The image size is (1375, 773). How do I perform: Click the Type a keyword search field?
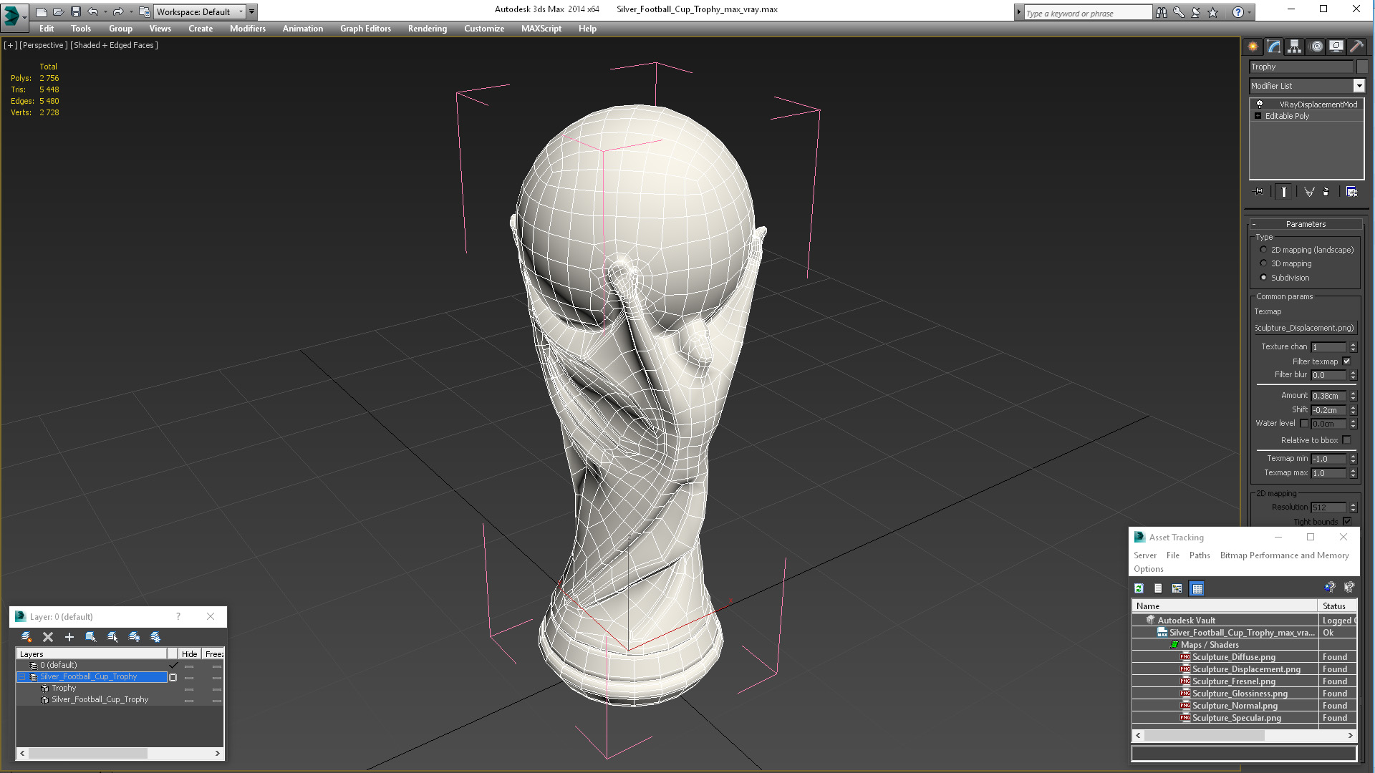click(1087, 13)
